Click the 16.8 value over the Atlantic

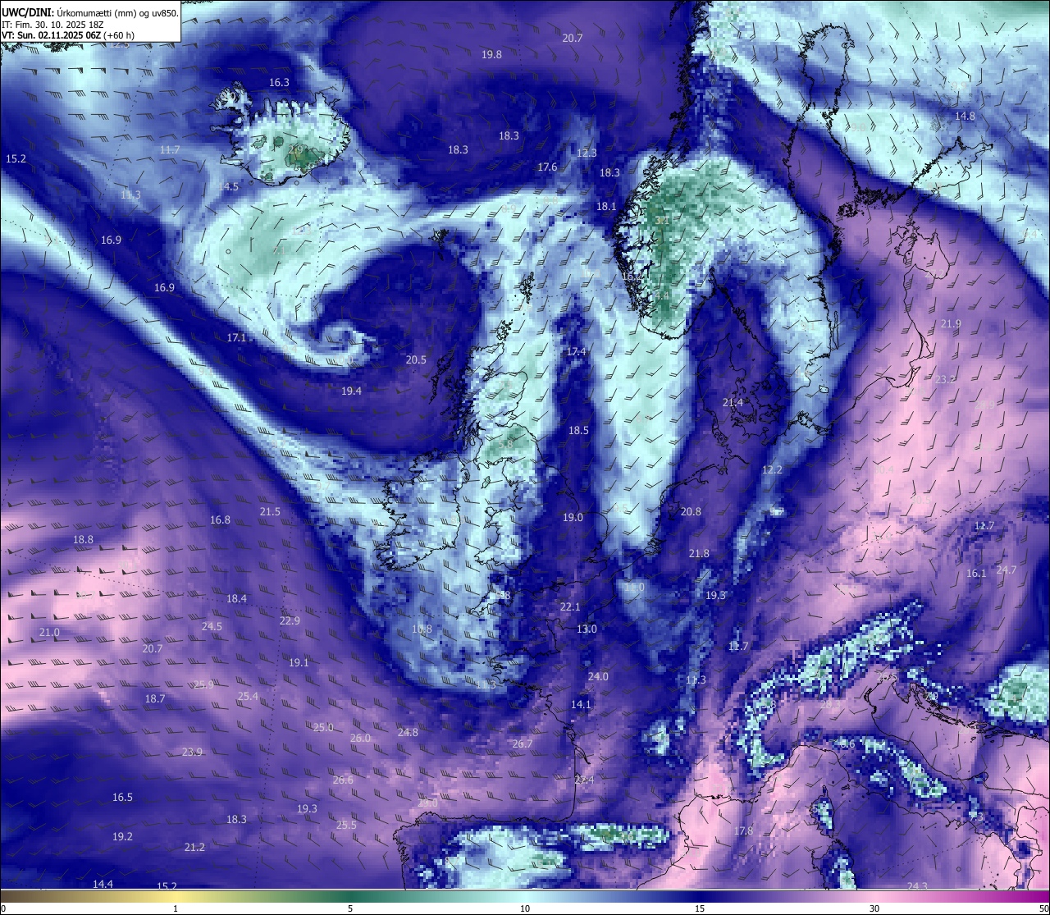[x=220, y=519]
